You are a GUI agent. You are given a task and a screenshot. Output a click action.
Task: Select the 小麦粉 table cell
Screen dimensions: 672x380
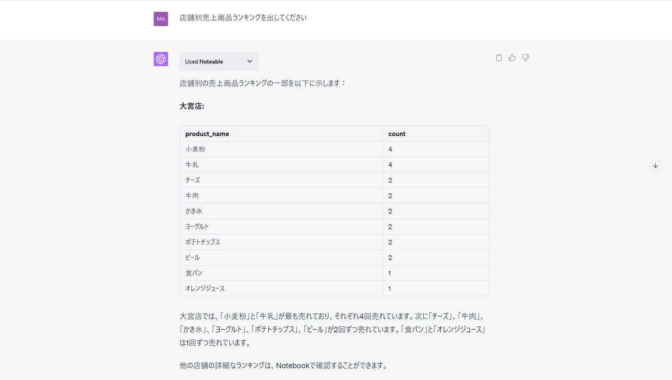coord(281,149)
